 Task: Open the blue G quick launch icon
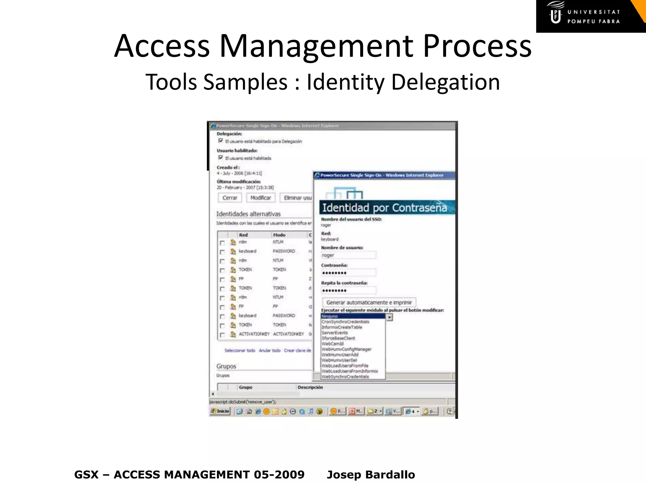pyautogui.click(x=302, y=411)
